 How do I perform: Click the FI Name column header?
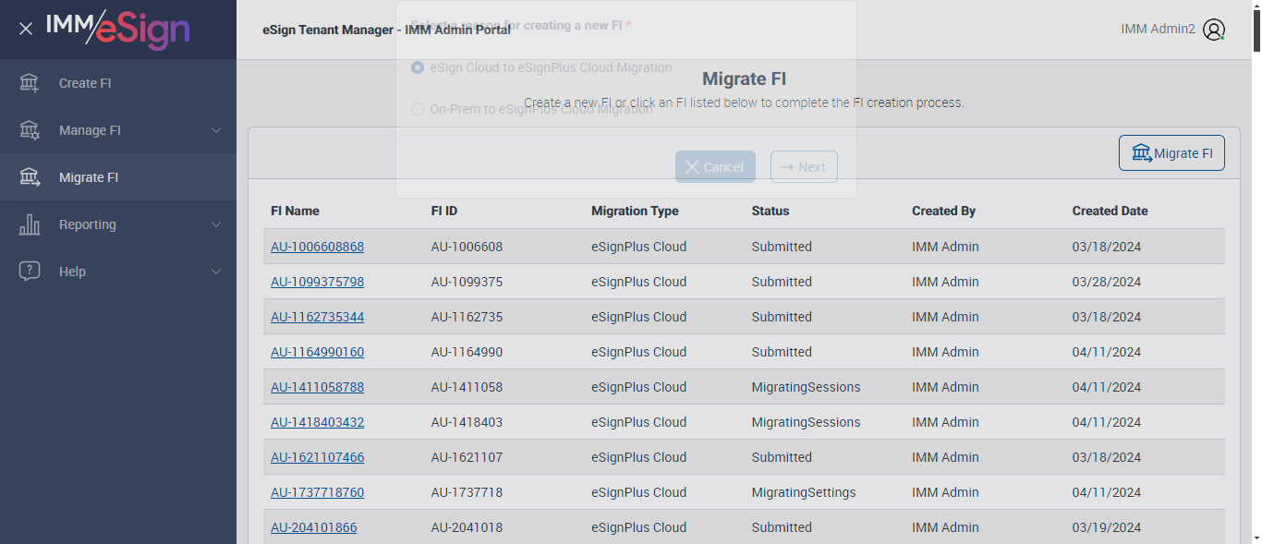tap(295, 211)
